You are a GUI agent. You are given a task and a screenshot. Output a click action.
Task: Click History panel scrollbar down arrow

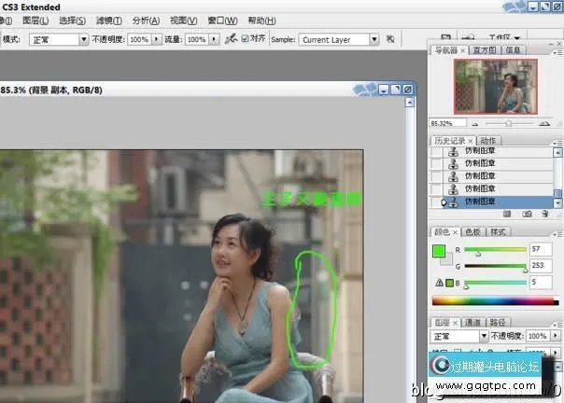[x=557, y=203]
